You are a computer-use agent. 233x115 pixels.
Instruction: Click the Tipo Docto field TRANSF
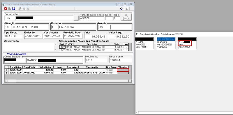click(13, 36)
